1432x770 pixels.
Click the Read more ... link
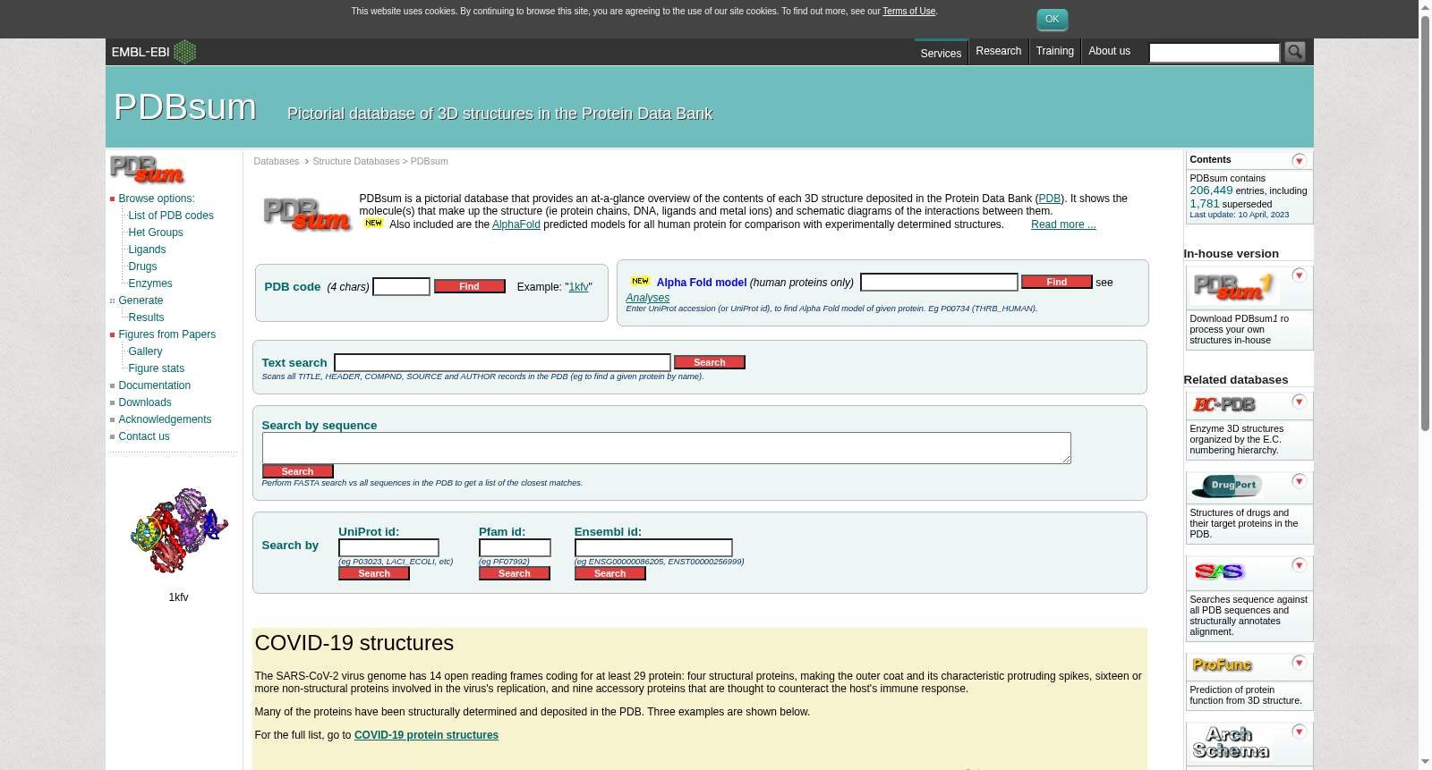pyautogui.click(x=1063, y=224)
